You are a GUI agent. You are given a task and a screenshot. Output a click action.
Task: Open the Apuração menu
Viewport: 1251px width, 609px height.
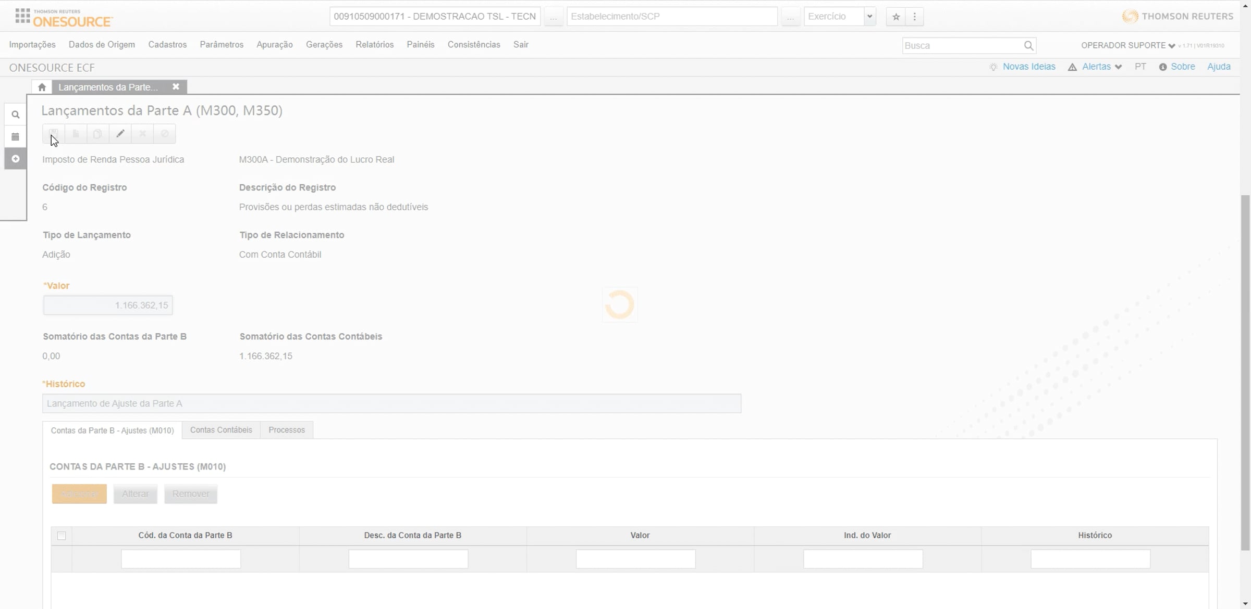pyautogui.click(x=274, y=45)
